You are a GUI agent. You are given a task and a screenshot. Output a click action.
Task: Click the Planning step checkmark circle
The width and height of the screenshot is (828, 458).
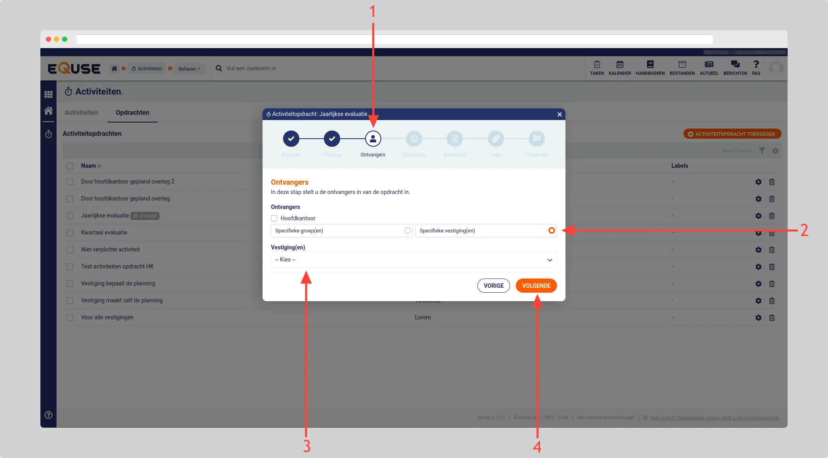(x=332, y=139)
